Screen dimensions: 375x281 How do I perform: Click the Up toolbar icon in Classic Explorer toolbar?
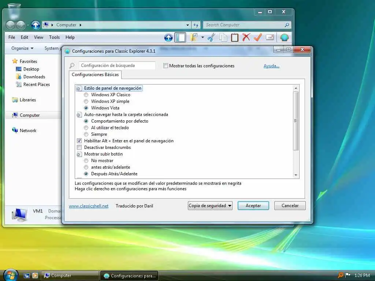tap(168, 38)
